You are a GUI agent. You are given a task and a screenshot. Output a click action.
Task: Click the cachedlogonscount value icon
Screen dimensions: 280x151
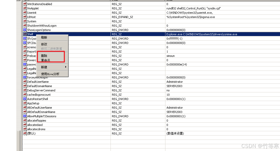pos(25,95)
